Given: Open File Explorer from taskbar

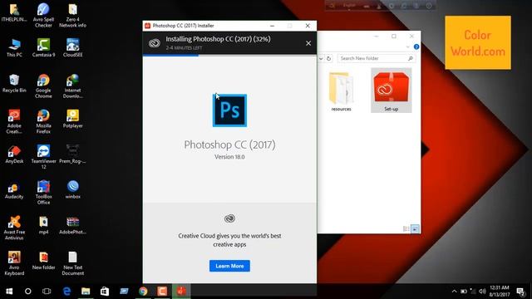Looking at the screenshot, I should coord(86,292).
